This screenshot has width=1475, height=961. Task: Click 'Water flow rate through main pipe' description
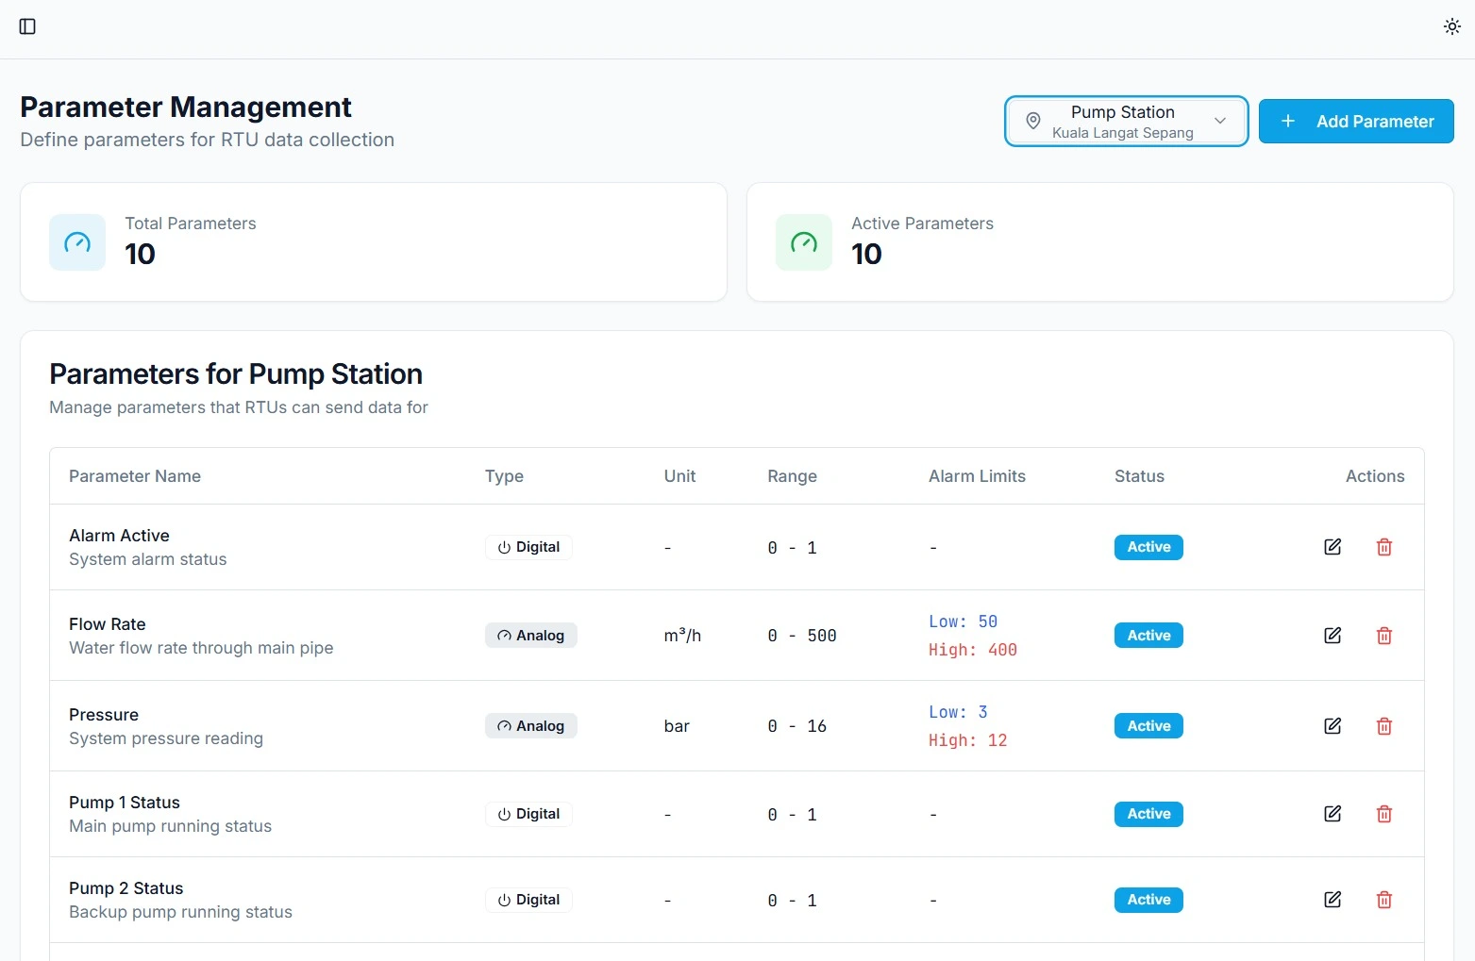click(x=201, y=648)
